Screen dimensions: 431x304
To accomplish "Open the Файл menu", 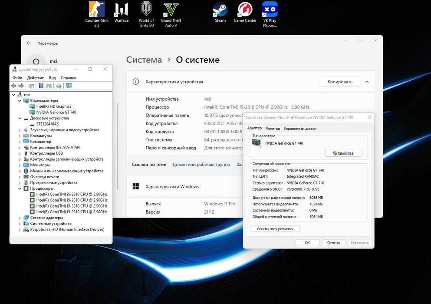I will point(17,78).
